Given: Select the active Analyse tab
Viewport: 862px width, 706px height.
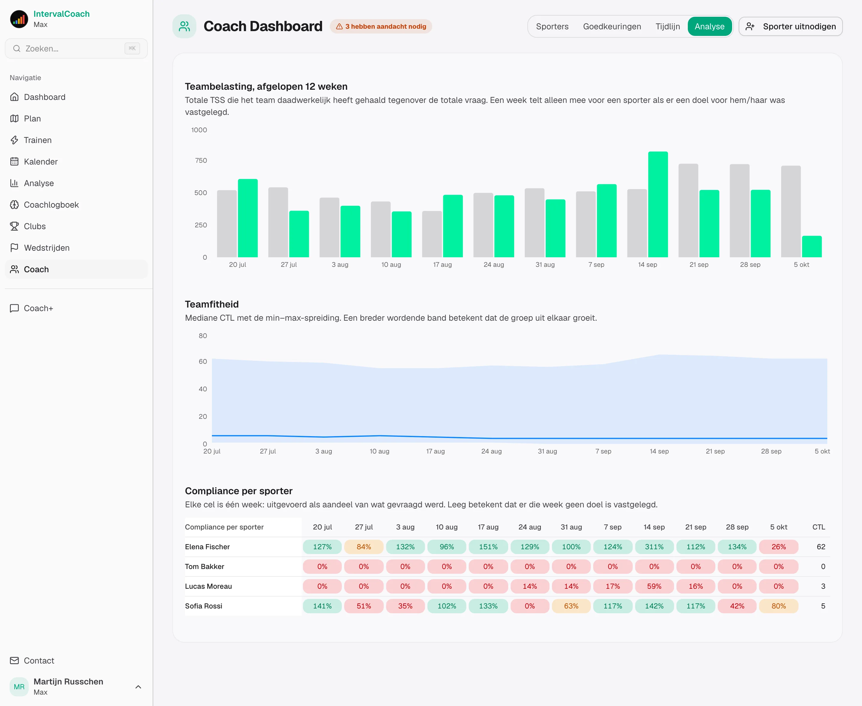Looking at the screenshot, I should (709, 26).
